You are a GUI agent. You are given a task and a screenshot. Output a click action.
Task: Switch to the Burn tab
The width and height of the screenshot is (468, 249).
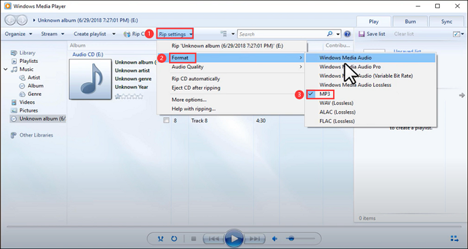click(x=411, y=21)
